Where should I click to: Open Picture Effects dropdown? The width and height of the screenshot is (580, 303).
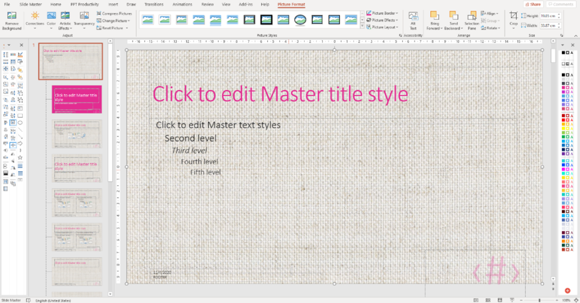coord(382,20)
